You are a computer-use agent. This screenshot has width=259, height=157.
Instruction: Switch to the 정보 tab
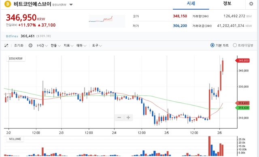point(227,4)
